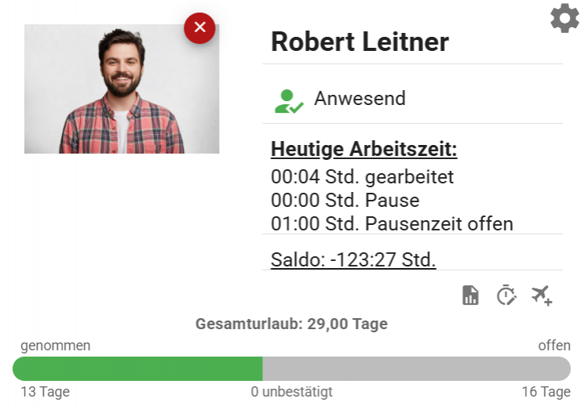Click the green presence status icon
Viewport: 581px width, 413px height.
tap(288, 101)
